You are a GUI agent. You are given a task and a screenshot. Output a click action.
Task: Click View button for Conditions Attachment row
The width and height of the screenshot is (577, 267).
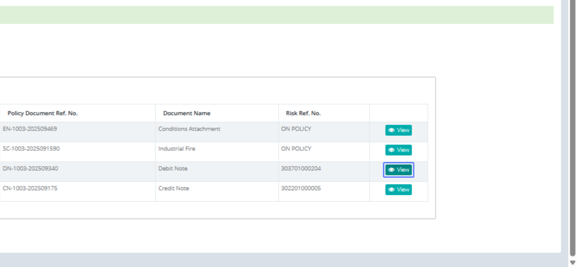(x=398, y=130)
